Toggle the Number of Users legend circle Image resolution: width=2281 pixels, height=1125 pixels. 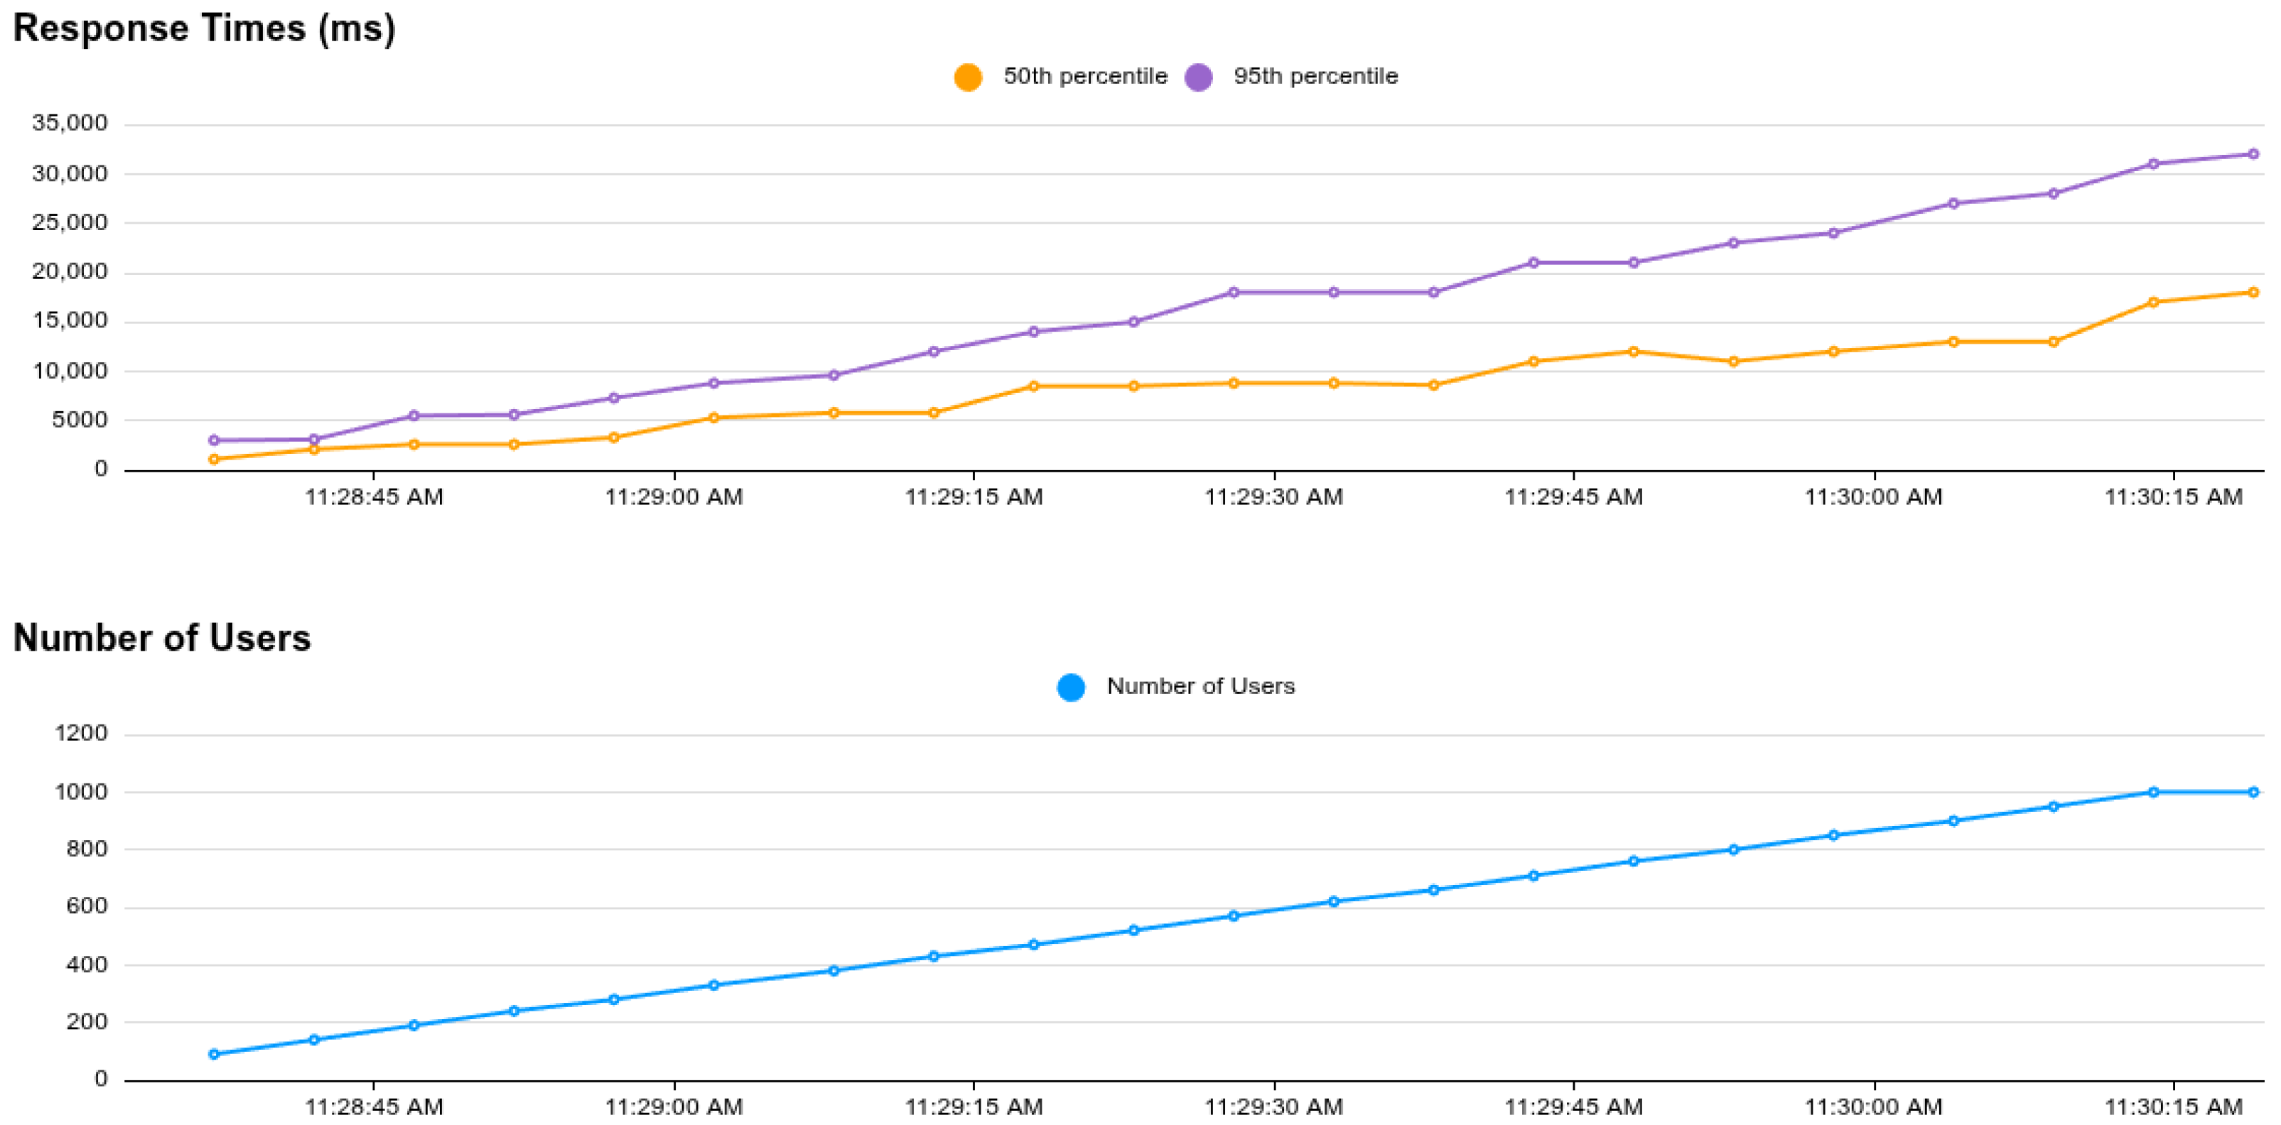(1071, 687)
